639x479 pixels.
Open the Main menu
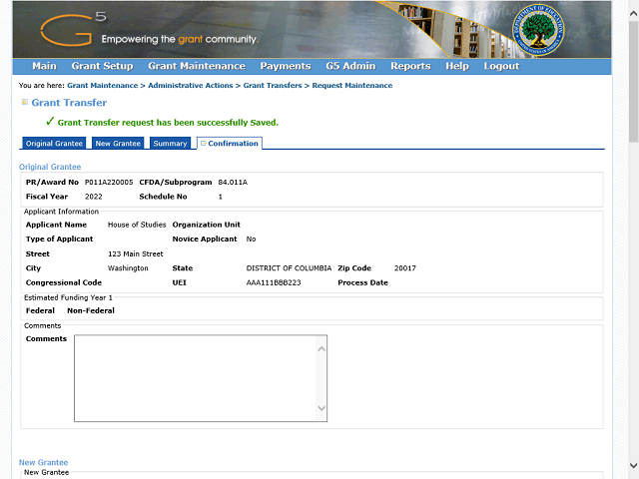44,66
